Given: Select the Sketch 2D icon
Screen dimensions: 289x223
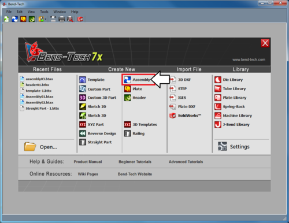Looking at the screenshot, I should [83, 106].
